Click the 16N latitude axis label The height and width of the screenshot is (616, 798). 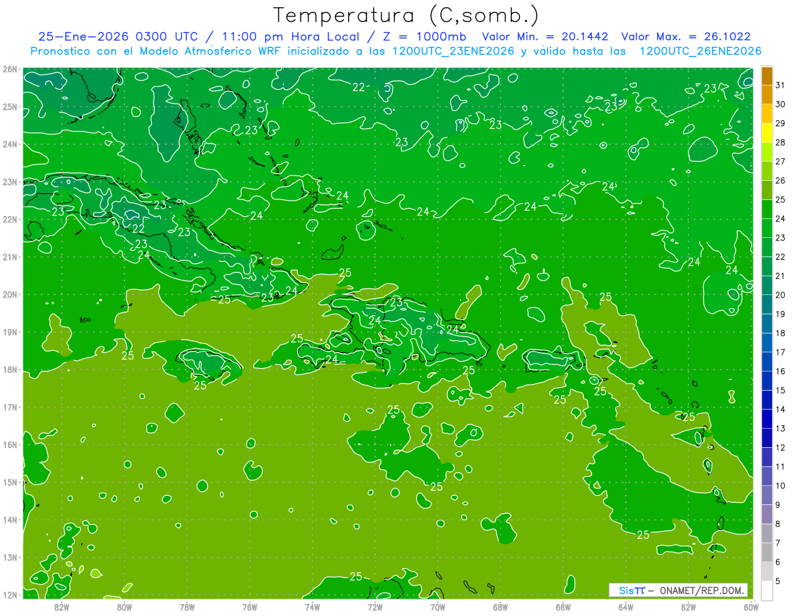[9, 445]
